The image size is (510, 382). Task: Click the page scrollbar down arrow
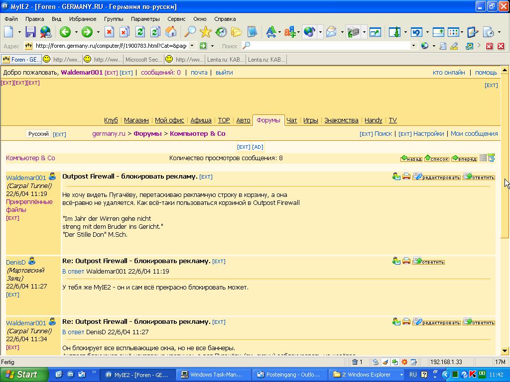[505, 351]
